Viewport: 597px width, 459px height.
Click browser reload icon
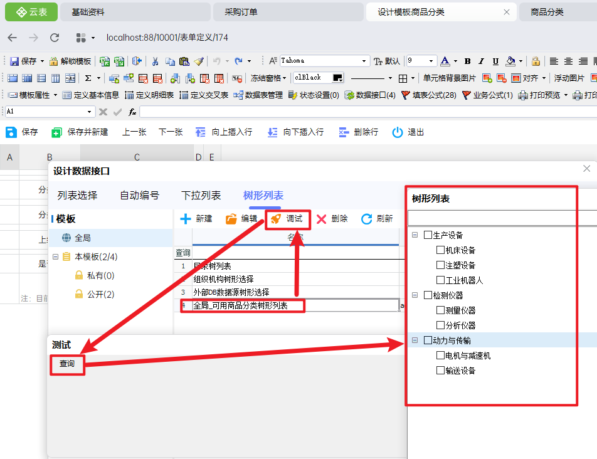point(55,37)
